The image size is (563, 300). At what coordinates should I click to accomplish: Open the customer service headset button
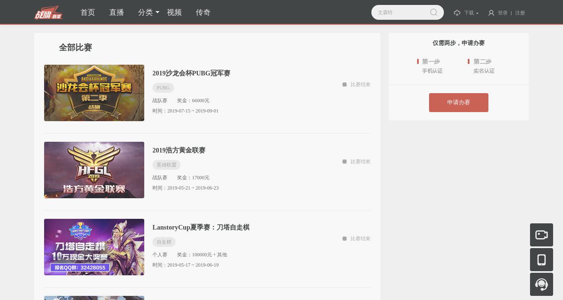(x=542, y=284)
